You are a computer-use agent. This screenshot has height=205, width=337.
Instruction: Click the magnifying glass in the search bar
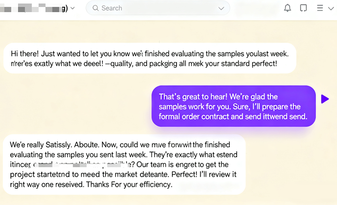tap(96, 8)
